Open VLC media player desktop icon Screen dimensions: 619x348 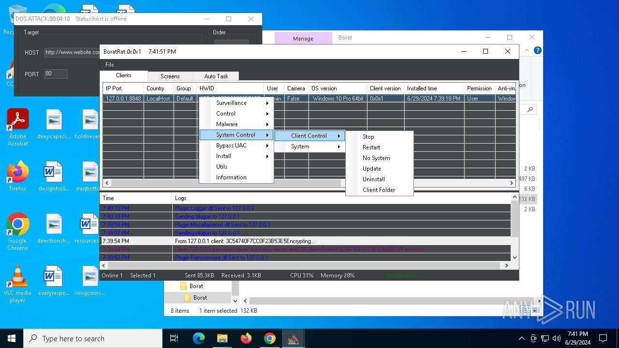[18, 284]
